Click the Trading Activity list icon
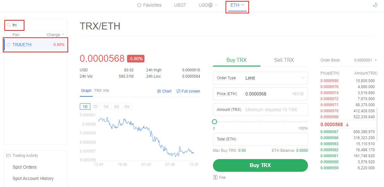This screenshot has width=384, height=187. tap(9, 155)
